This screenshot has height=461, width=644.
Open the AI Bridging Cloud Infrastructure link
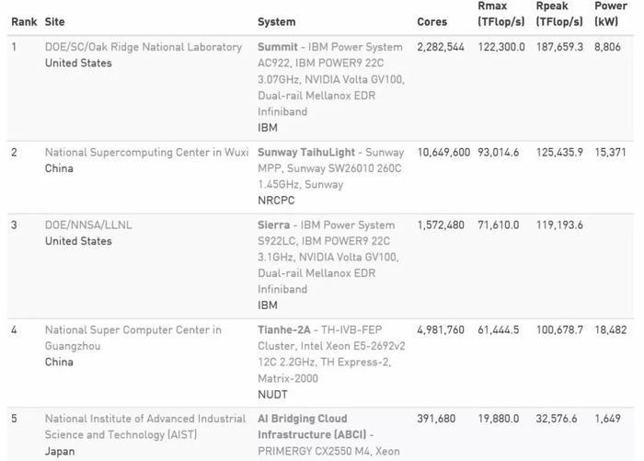313,426
